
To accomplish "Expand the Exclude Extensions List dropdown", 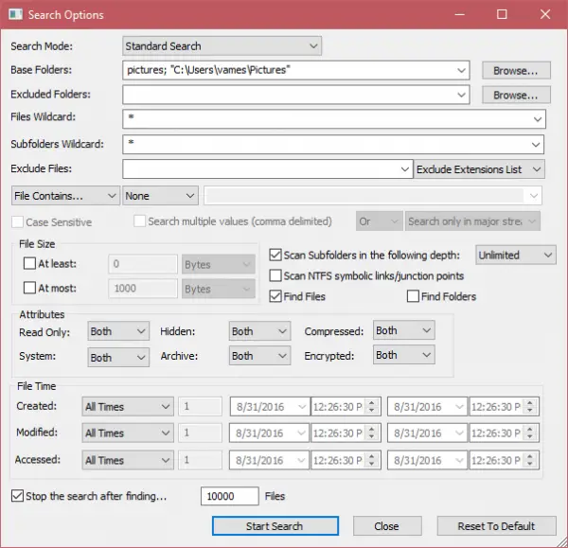I will [480, 168].
